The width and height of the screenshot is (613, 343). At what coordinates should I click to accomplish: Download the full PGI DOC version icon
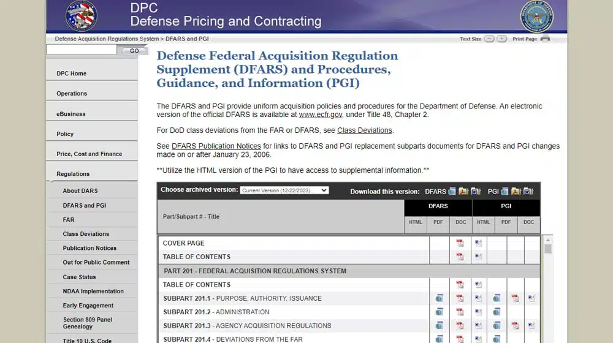[528, 191]
